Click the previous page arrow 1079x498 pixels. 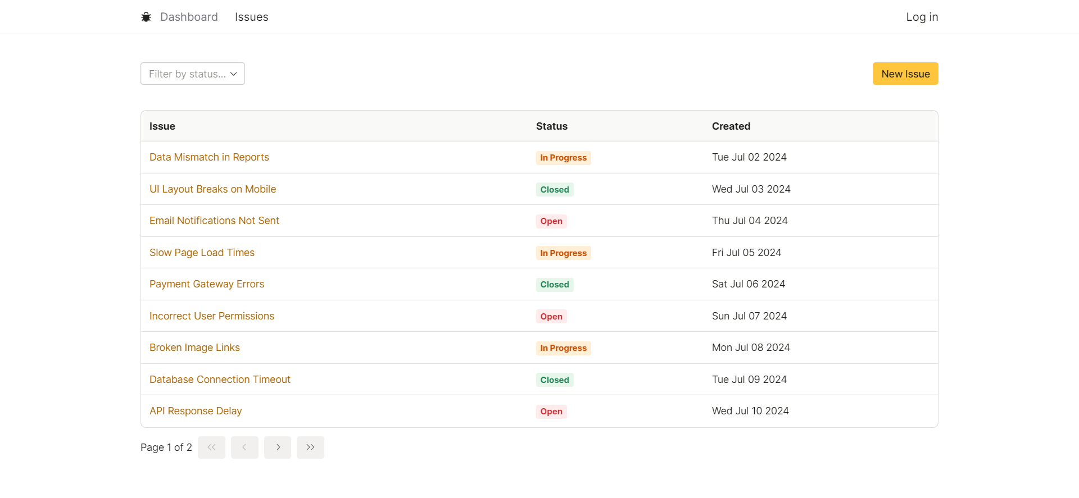(x=244, y=447)
